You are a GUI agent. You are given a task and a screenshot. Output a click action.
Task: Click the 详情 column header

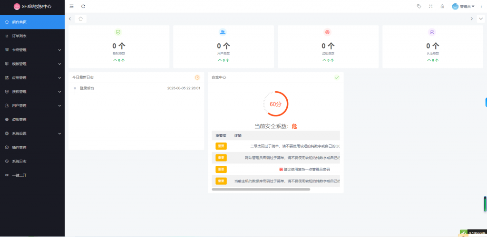point(238,135)
